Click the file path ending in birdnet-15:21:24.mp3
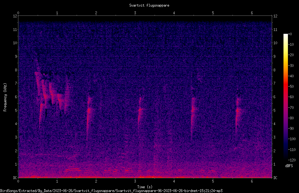The width and height of the screenshot is (299, 193). pos(111,191)
